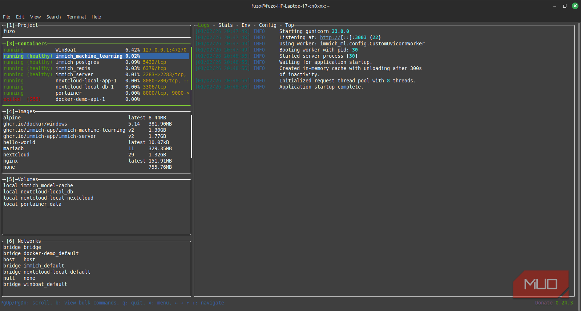Image resolution: width=581 pixels, height=311 pixels.
Task: Click the keybinding hint text at bottom
Action: coord(112,303)
